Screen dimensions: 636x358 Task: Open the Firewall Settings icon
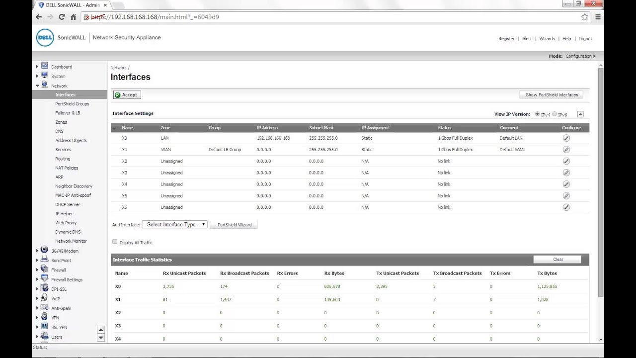45,278
